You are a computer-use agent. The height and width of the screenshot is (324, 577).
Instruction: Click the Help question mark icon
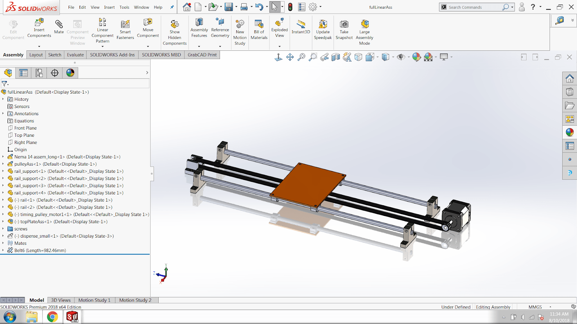click(x=533, y=7)
